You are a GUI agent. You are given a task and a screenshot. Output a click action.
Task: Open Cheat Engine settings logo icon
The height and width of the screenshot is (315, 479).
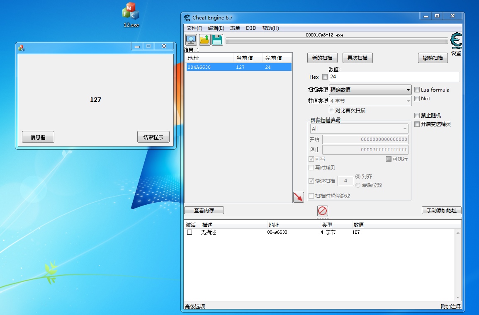point(456,41)
